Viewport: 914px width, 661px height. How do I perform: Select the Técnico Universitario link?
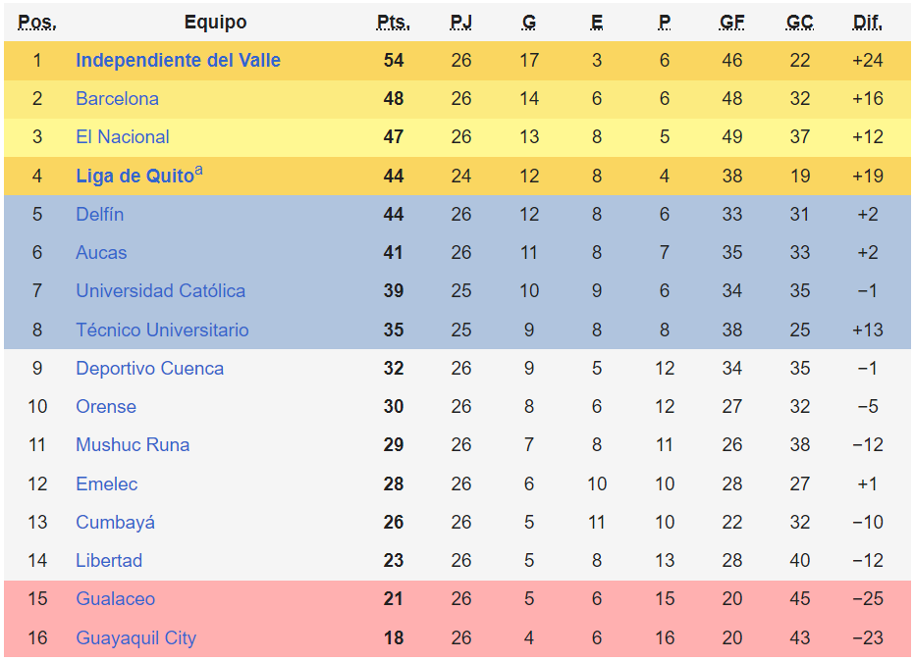(162, 330)
